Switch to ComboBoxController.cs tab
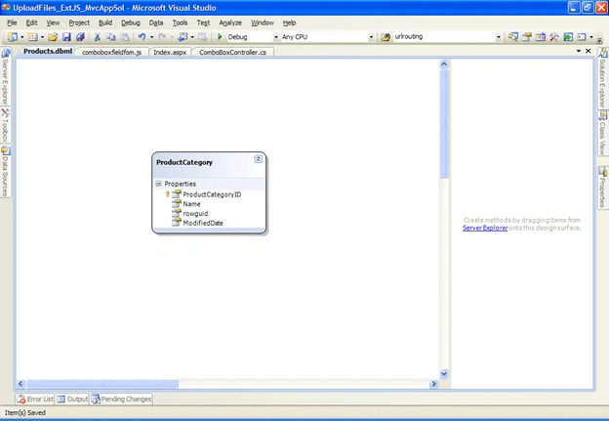 point(232,52)
